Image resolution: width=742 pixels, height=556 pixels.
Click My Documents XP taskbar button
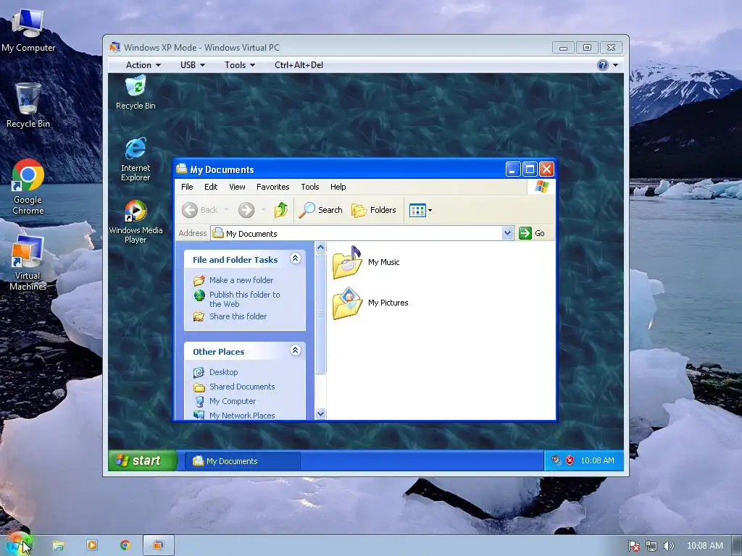(242, 461)
